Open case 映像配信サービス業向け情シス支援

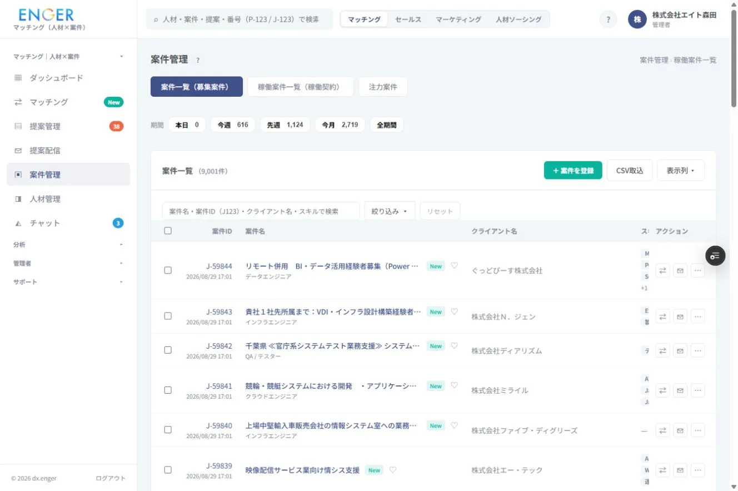point(302,470)
